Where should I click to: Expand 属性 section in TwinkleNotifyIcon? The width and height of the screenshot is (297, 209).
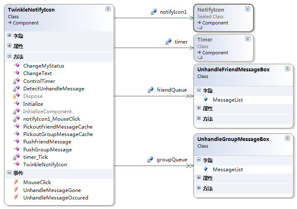pos(10,46)
